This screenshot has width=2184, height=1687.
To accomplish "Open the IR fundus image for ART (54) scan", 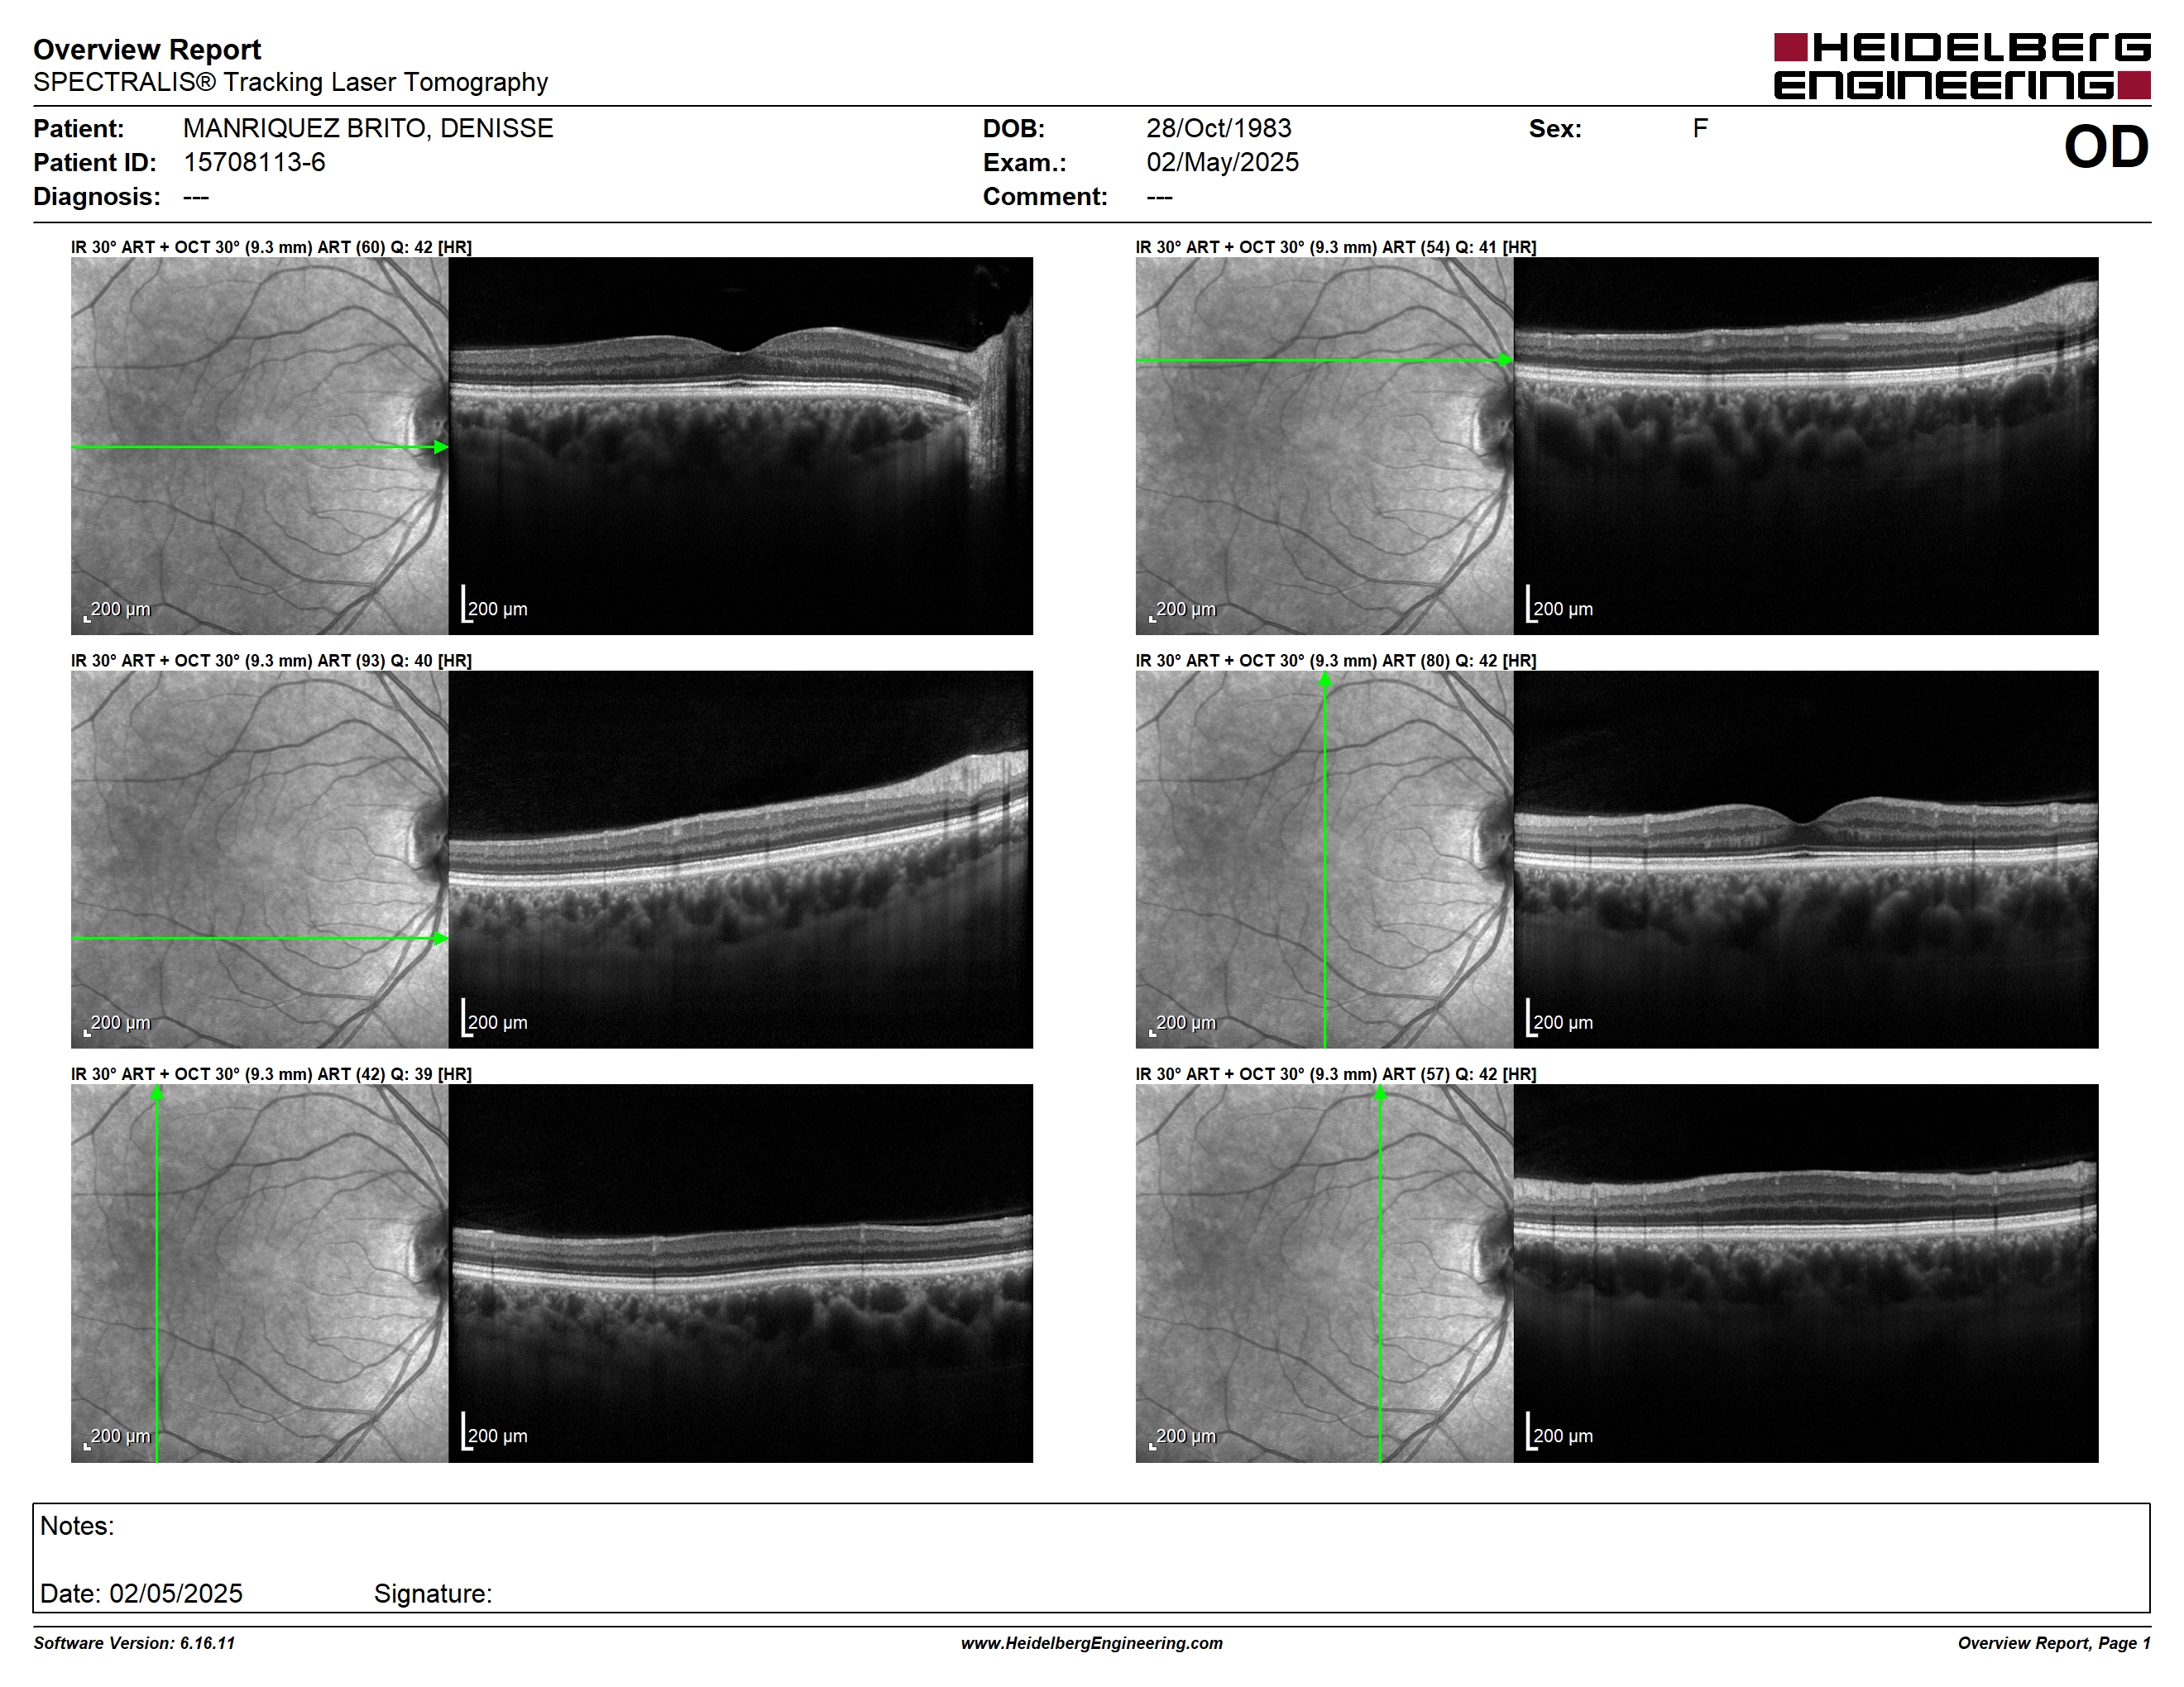I will click(1324, 446).
